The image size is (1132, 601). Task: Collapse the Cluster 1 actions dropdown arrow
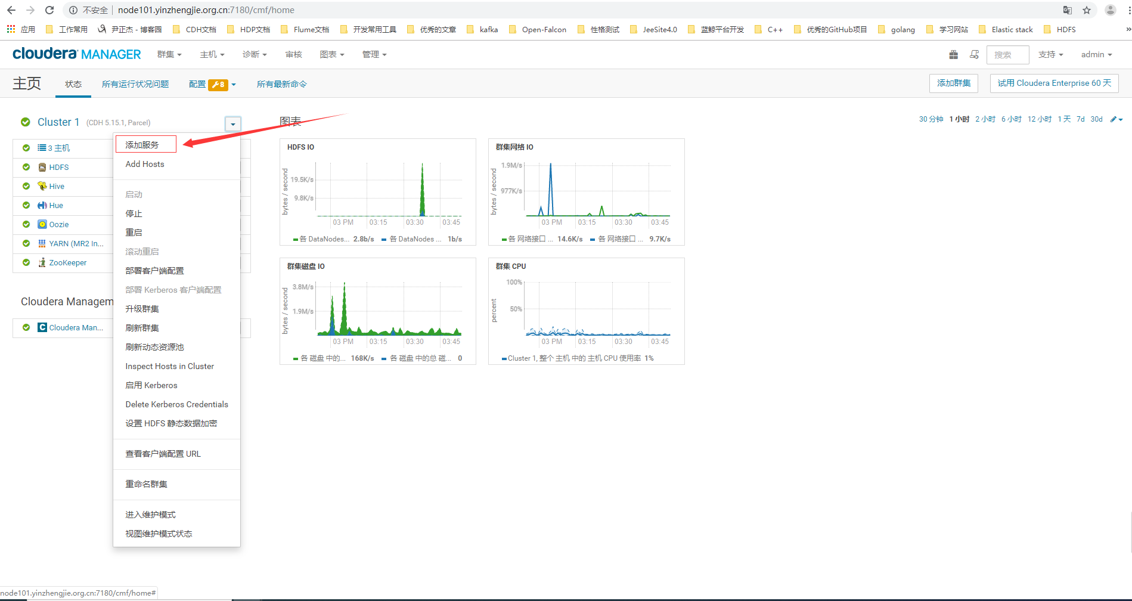pyautogui.click(x=233, y=124)
